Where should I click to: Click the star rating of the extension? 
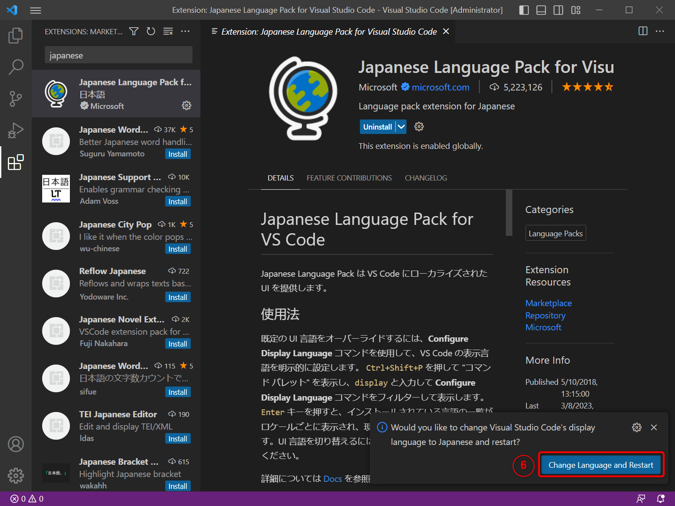588,87
